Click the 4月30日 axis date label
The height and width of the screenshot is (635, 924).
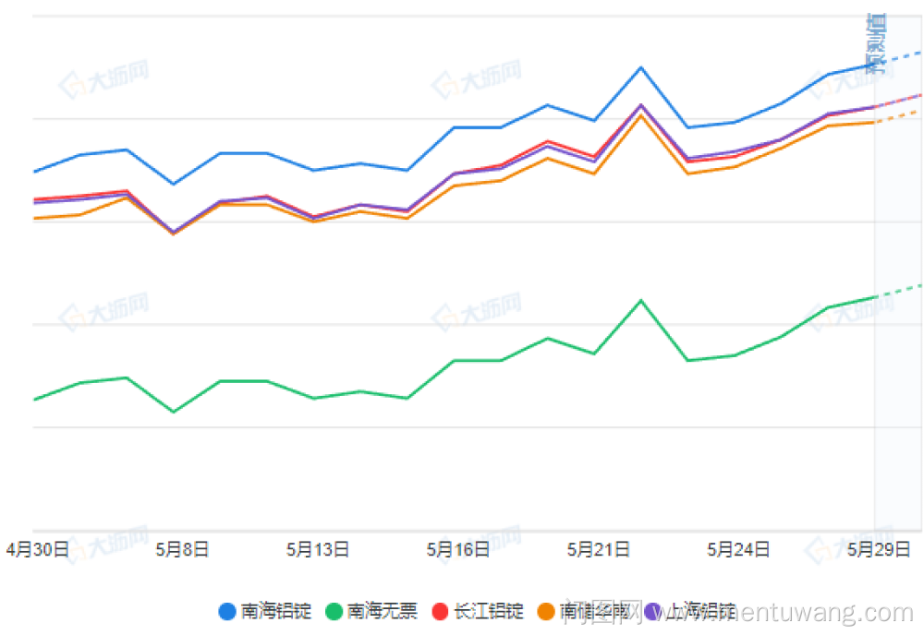[37, 550]
